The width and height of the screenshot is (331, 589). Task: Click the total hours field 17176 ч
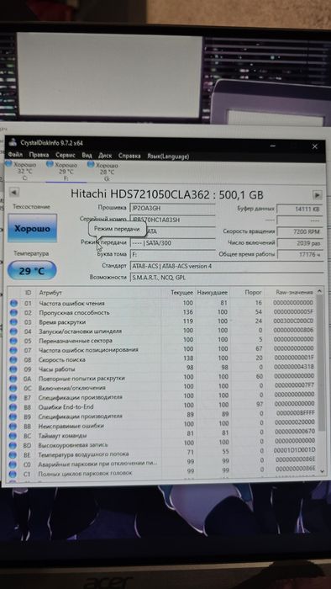click(x=300, y=254)
